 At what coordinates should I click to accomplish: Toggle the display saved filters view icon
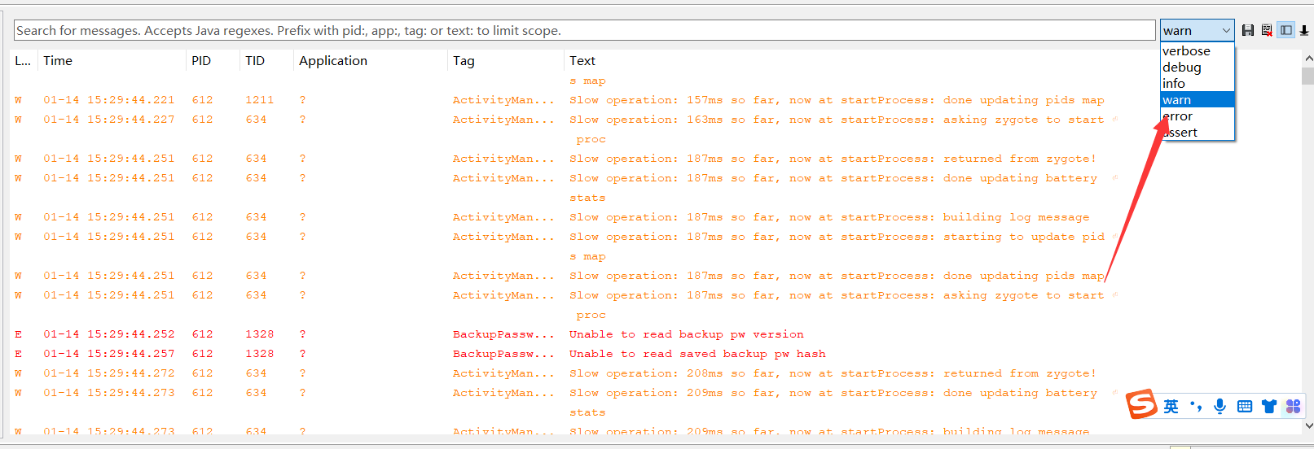[1286, 30]
